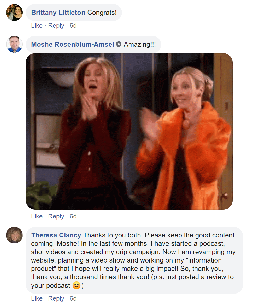Screen dimensions: 259x305
Task: Reply to Moshe's Amazing GIF comment
Action: coord(56,216)
